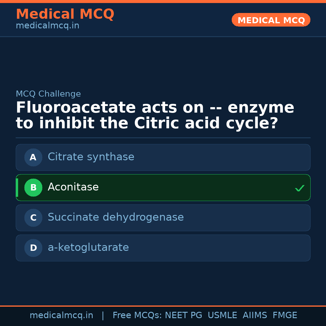Click FMGE in the footer
Image resolution: width=326 pixels, height=326 pixels.
coord(285,315)
